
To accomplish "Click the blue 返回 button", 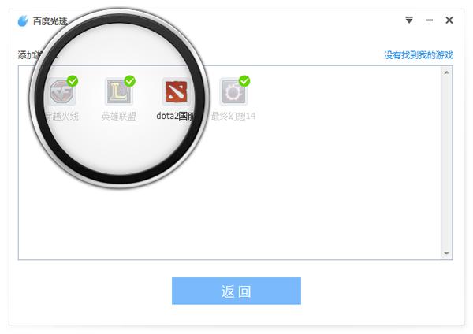I will point(236,291).
